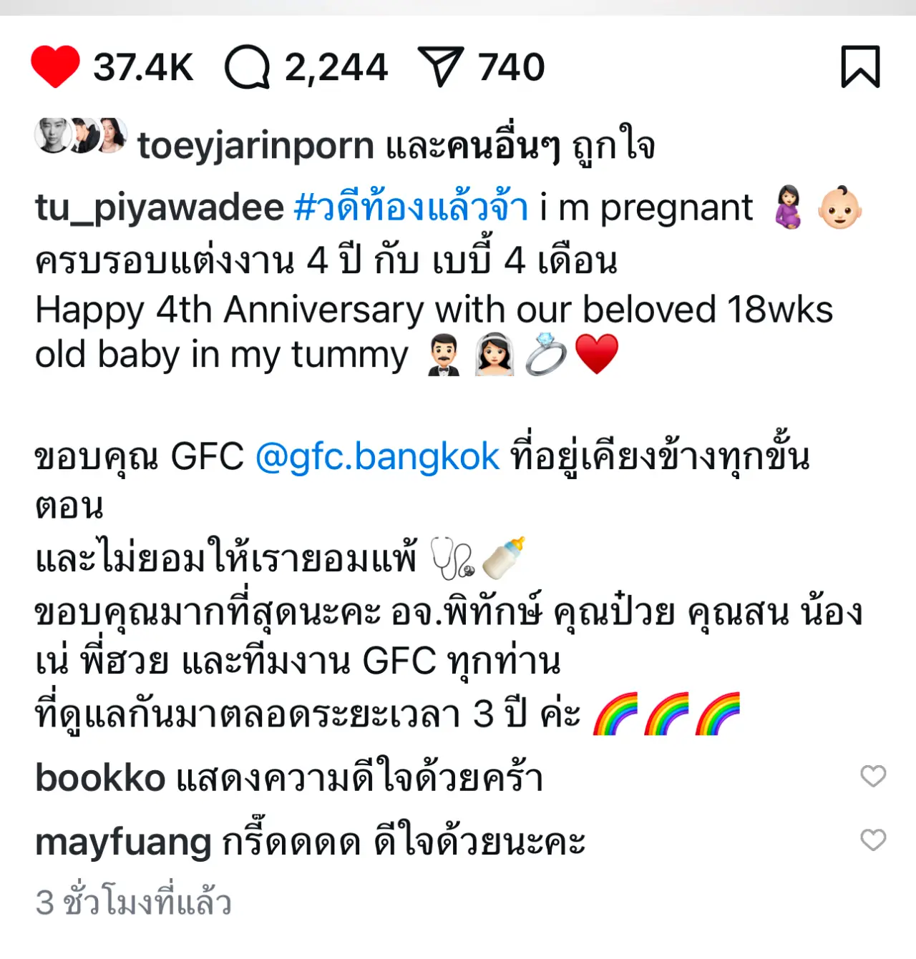Tap the 2,244 comments count

(x=336, y=68)
